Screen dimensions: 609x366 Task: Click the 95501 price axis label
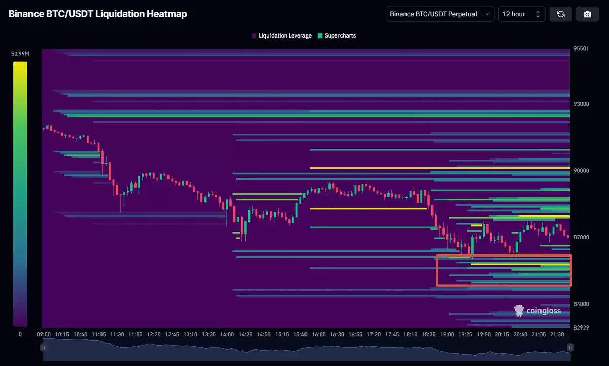[x=581, y=49]
